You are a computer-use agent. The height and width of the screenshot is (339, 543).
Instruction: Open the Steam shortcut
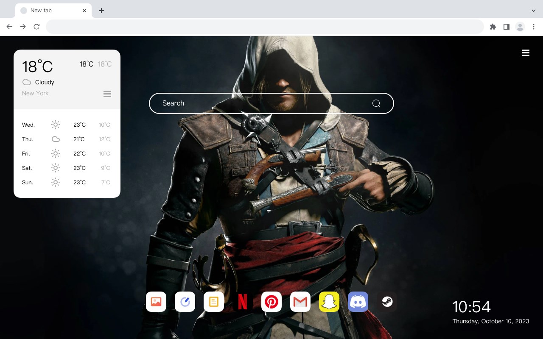tap(387, 302)
